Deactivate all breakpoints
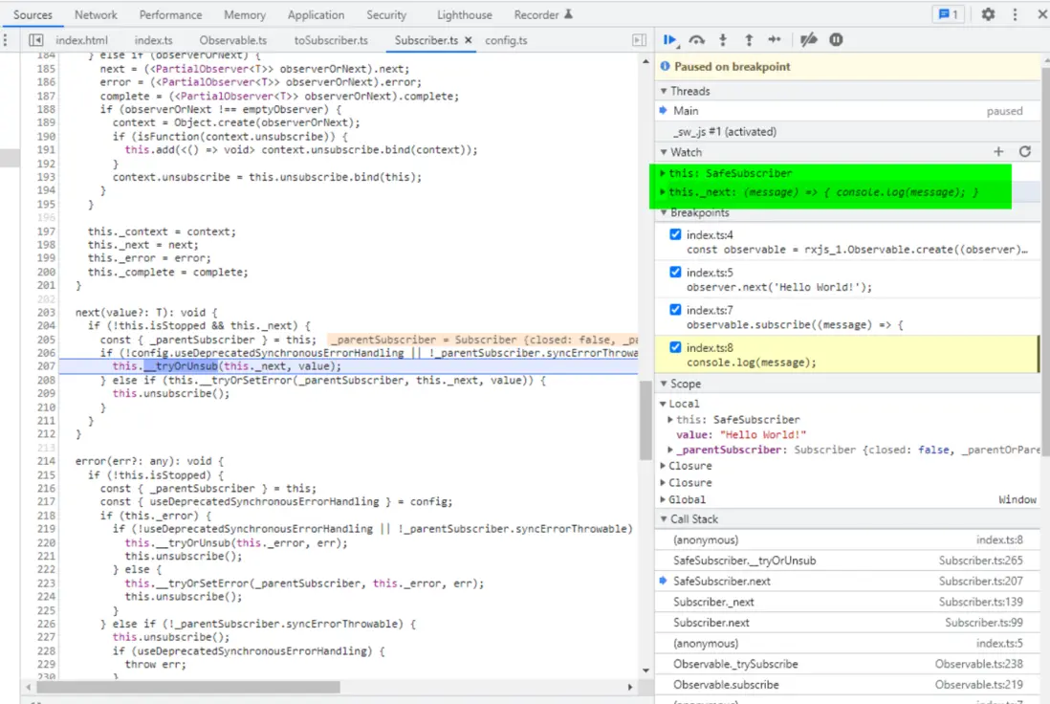Screen dimensions: 1050x704 pos(809,40)
